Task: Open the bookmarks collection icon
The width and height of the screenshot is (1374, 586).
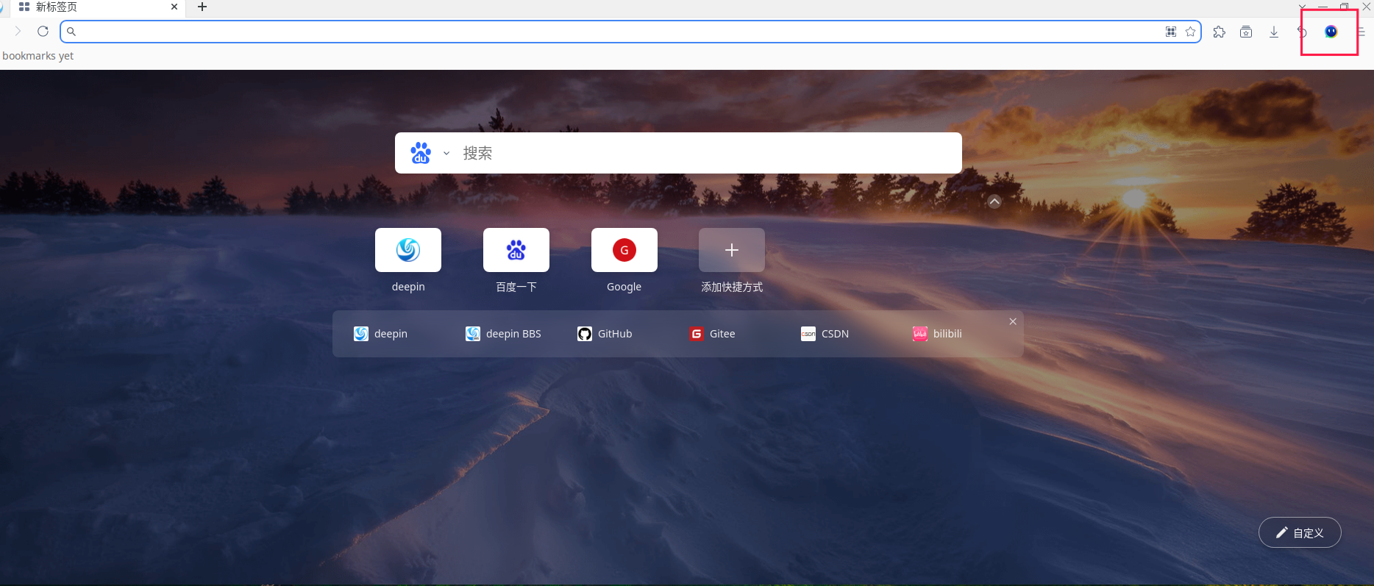Action: [x=1246, y=32]
